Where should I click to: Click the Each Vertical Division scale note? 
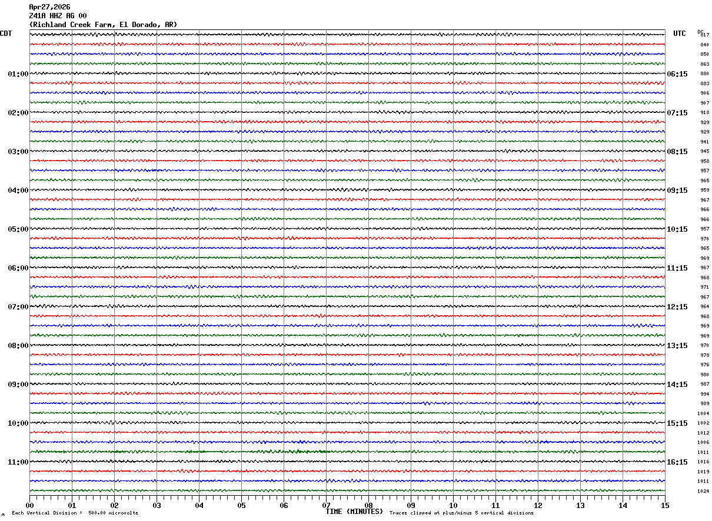(75, 513)
